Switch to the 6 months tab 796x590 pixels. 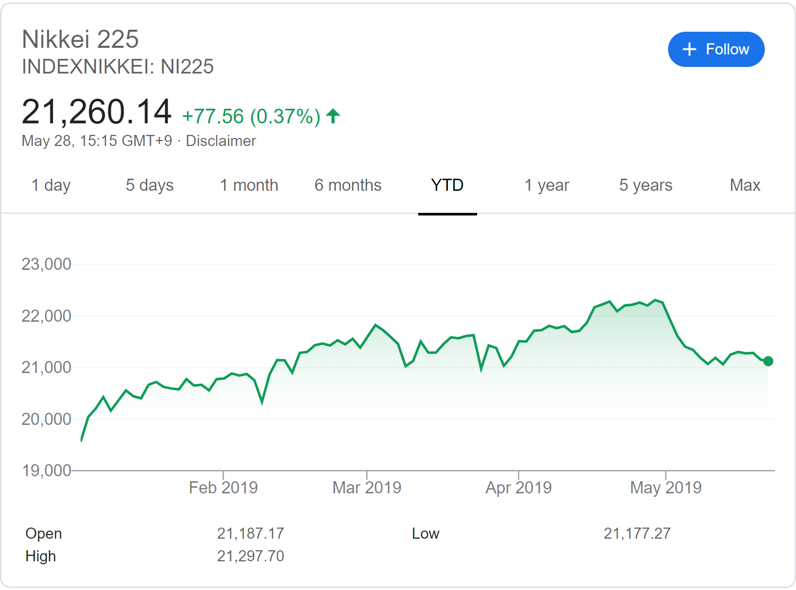[x=348, y=185]
